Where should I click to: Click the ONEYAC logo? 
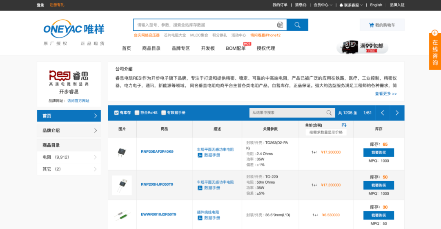tap(73, 29)
